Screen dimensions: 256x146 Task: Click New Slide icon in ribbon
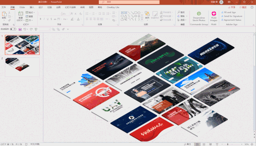[x=20, y=14]
